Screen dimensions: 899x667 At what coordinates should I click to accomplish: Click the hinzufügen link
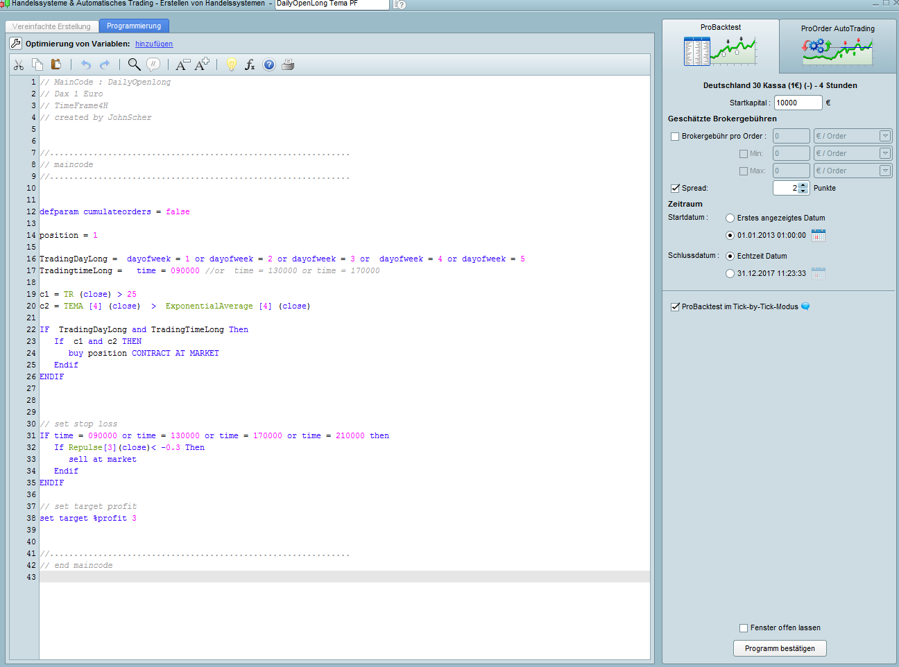[x=154, y=44]
